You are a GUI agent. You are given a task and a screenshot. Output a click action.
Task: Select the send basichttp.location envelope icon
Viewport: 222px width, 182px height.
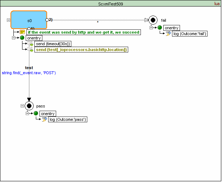(x=31, y=50)
